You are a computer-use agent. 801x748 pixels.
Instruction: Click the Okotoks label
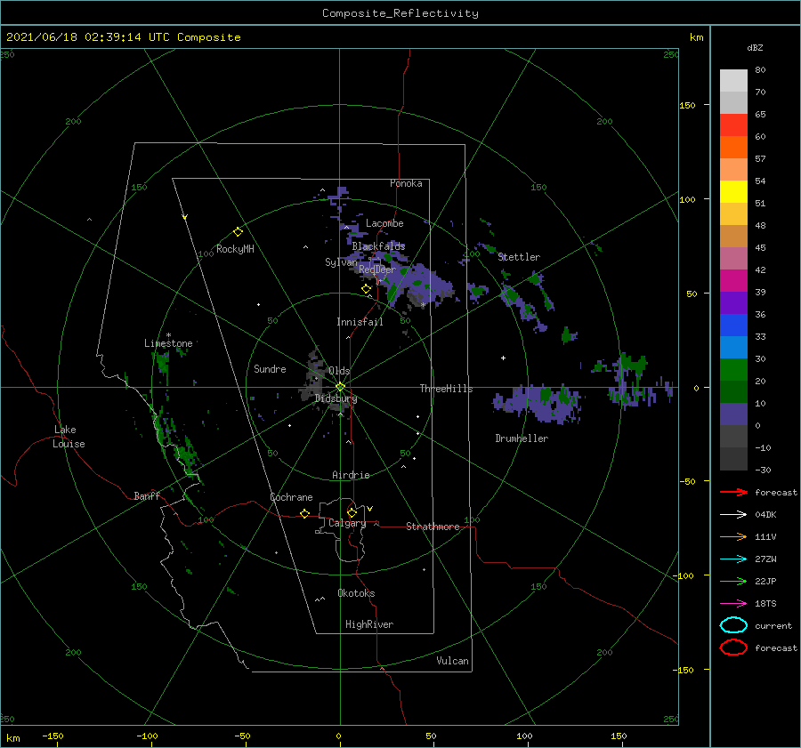(356, 593)
